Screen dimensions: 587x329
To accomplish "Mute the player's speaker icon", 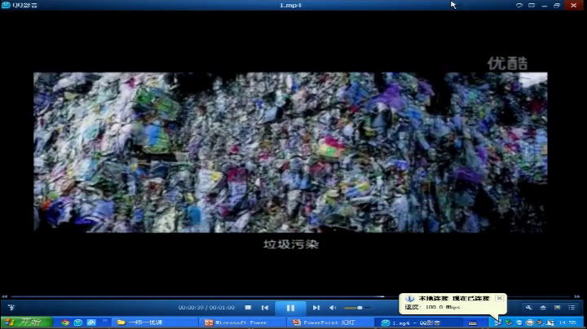I will 332,308.
